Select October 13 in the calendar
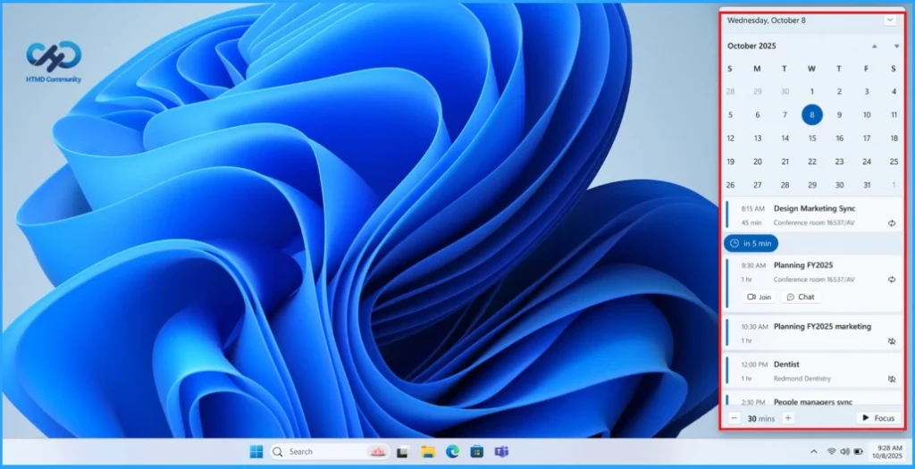This screenshot has height=469, width=915. click(x=758, y=138)
